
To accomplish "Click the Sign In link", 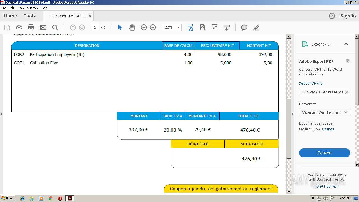I will tap(348, 16).
